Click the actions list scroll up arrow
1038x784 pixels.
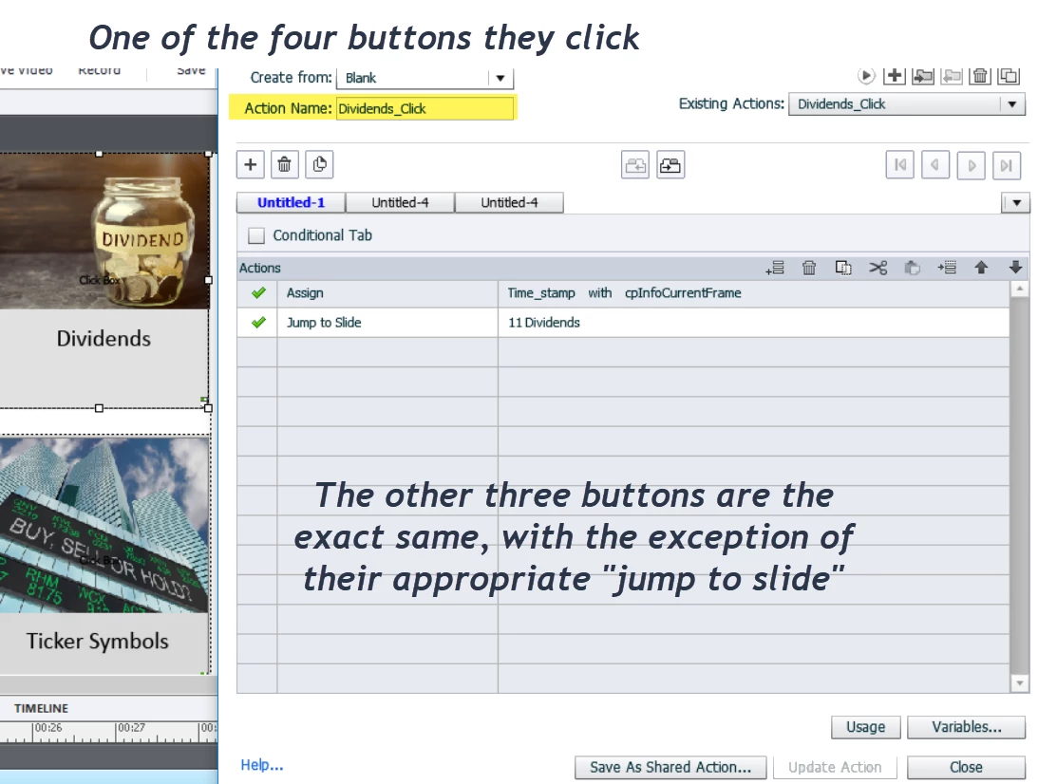coord(1020,289)
